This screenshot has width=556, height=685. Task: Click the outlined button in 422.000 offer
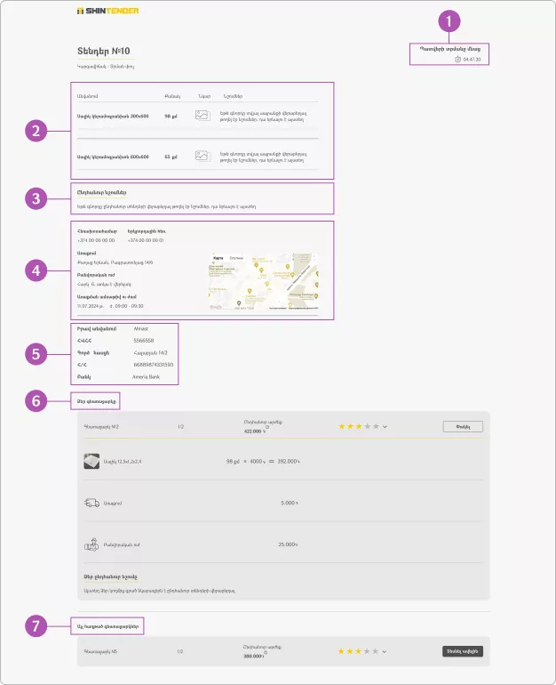[x=463, y=427]
